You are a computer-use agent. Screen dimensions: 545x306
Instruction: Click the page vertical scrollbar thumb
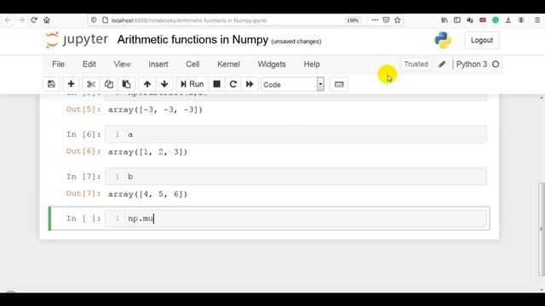pos(542,229)
